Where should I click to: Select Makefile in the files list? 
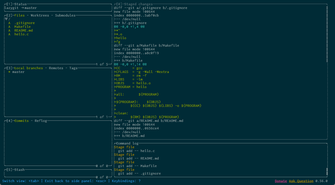tap(22, 27)
